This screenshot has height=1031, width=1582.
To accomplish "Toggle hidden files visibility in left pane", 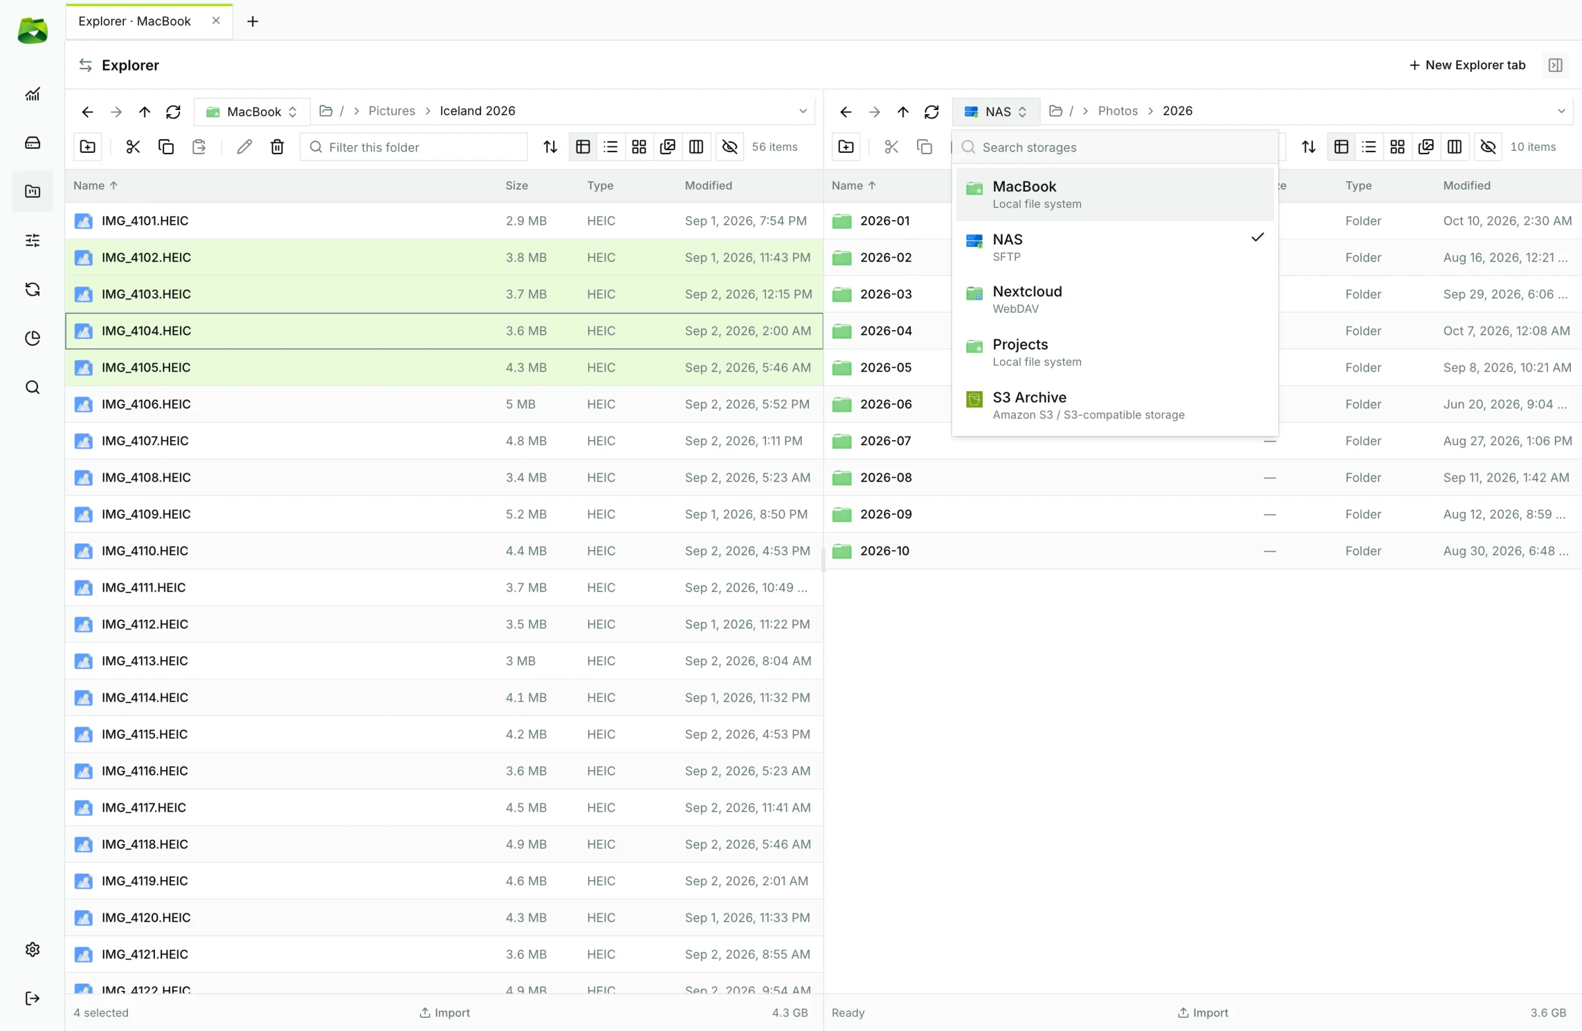I will (x=729, y=147).
